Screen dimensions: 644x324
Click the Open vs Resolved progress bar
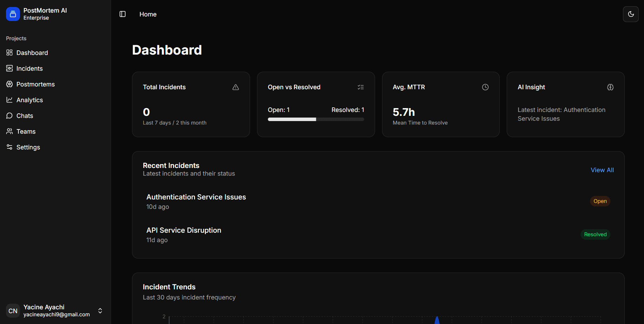tap(316, 119)
